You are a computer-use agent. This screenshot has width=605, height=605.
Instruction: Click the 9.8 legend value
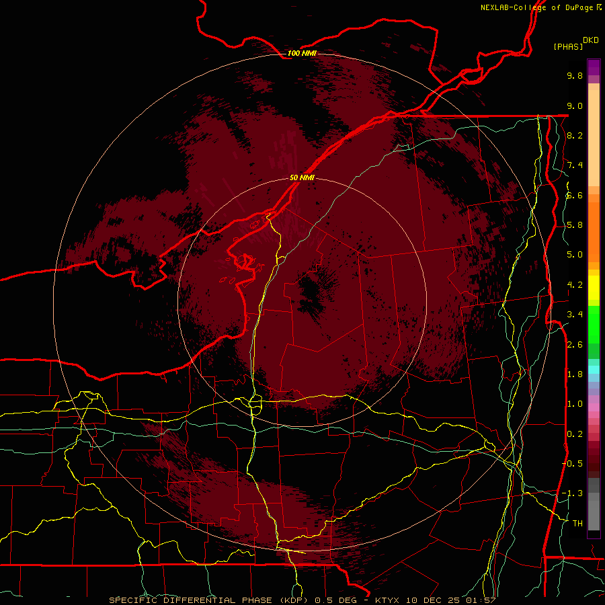(x=575, y=76)
